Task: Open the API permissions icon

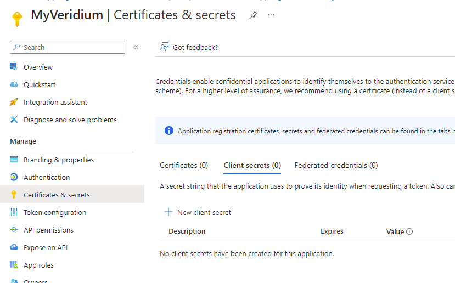Action: (x=14, y=230)
